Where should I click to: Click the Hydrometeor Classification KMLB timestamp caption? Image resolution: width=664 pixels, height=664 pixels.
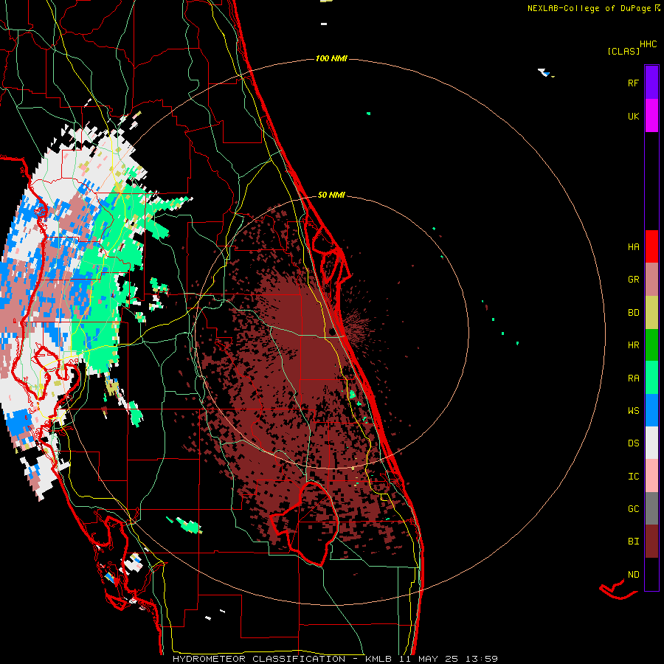(335, 659)
